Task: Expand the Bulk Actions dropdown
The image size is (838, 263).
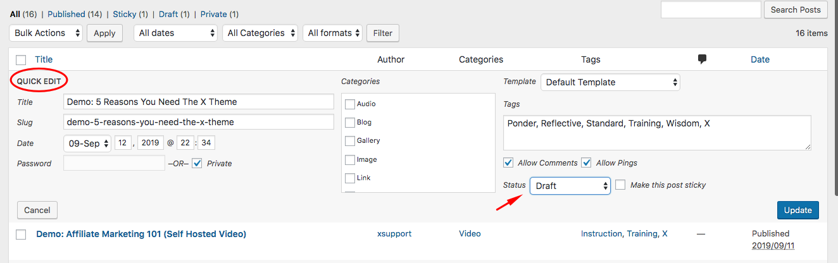Action: click(46, 33)
